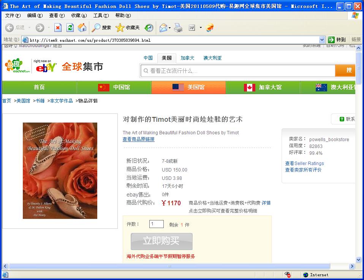This screenshot has height=280, width=364.
Task: Click the eachnet logo
Action: click(17, 66)
